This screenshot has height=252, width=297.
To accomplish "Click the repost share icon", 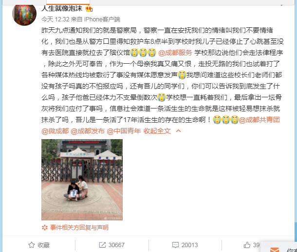I will pos(102,245).
